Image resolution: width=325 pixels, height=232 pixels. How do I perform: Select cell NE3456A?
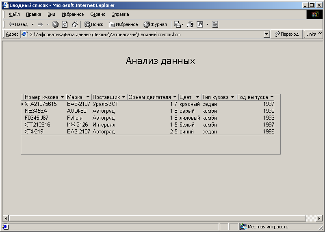point(36,111)
